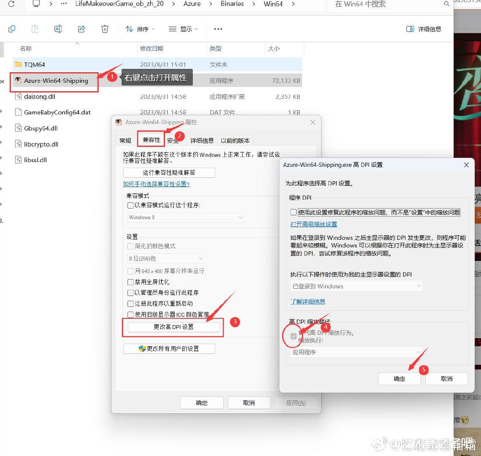The image size is (481, 456).
Task: Click 应用(A) in properties dialog
Action: click(x=296, y=403)
